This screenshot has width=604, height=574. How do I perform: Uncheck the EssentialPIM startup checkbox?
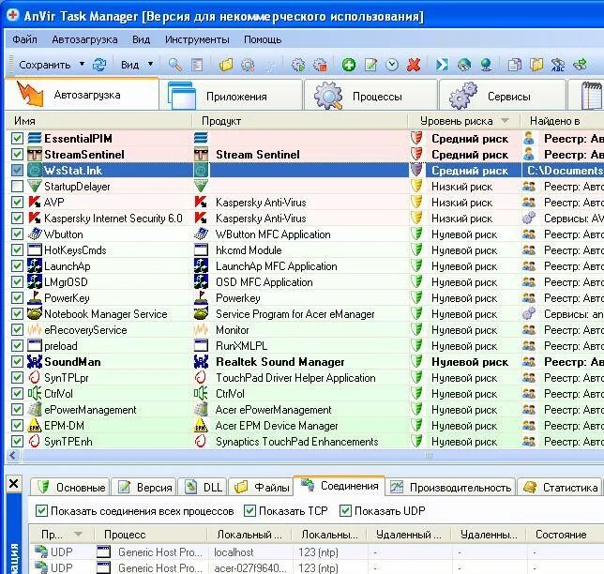pyautogui.click(x=17, y=138)
